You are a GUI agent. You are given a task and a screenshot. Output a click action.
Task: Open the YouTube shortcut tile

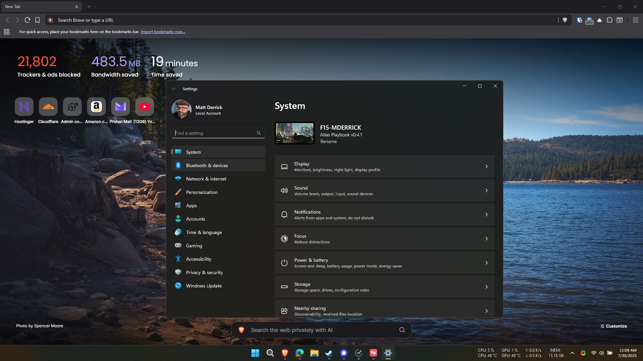pyautogui.click(x=145, y=107)
